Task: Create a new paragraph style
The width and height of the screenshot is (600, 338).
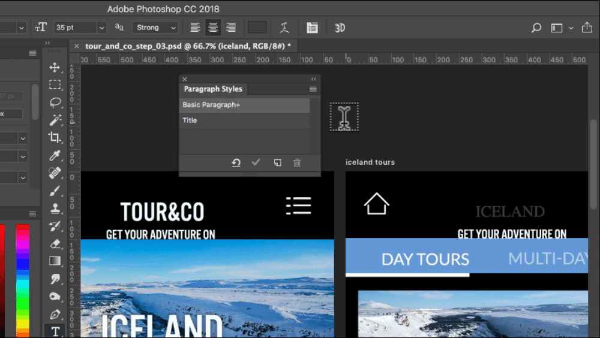Action: (x=277, y=162)
